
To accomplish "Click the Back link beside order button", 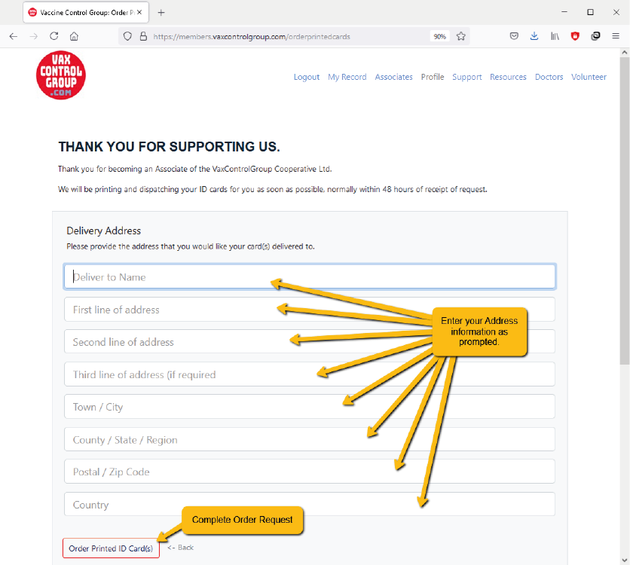I will point(181,548).
